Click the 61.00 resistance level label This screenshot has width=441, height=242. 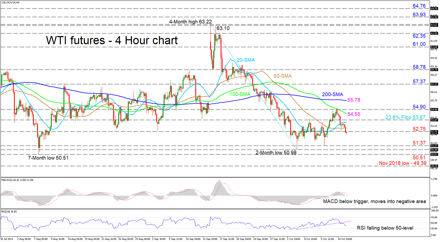coord(419,44)
